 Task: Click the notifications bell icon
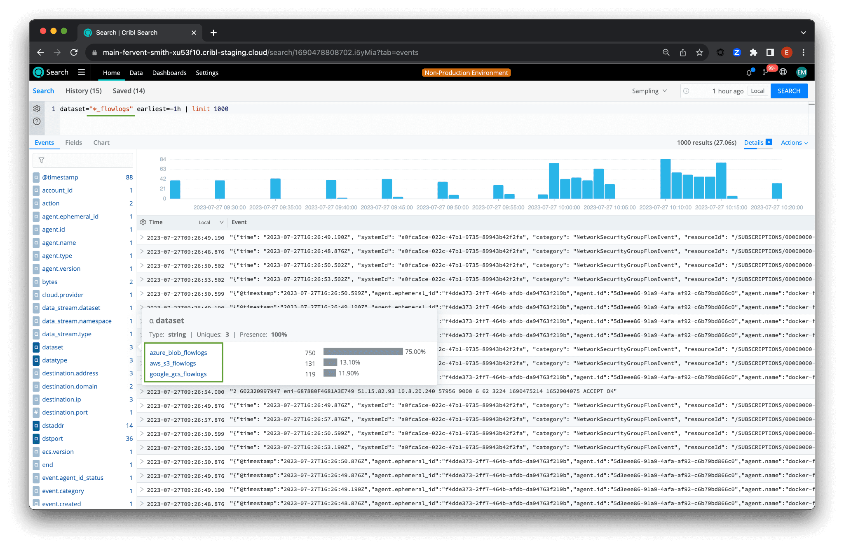(749, 73)
